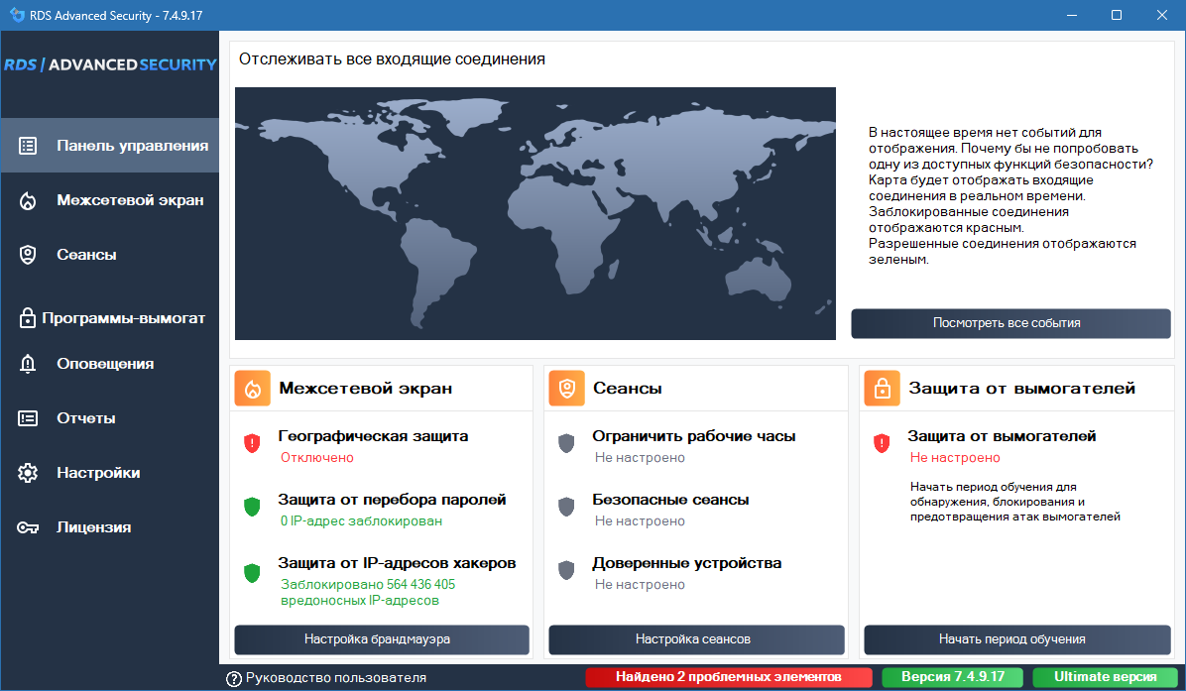Viewport: 1186px width, 691px height.
Task: Click the question mark help icon in footer
Action: [x=234, y=678]
